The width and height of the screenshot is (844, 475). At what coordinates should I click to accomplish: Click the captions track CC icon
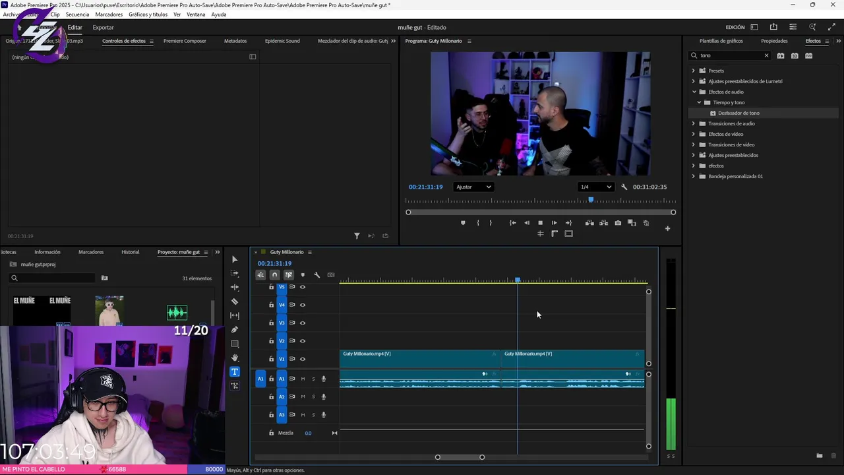[x=331, y=275]
